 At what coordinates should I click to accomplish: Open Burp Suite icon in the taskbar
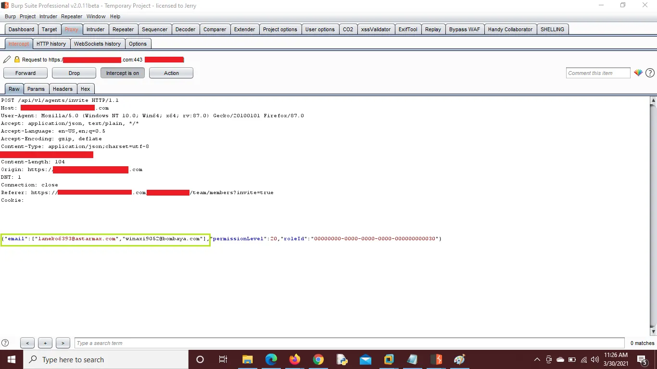pos(436,359)
